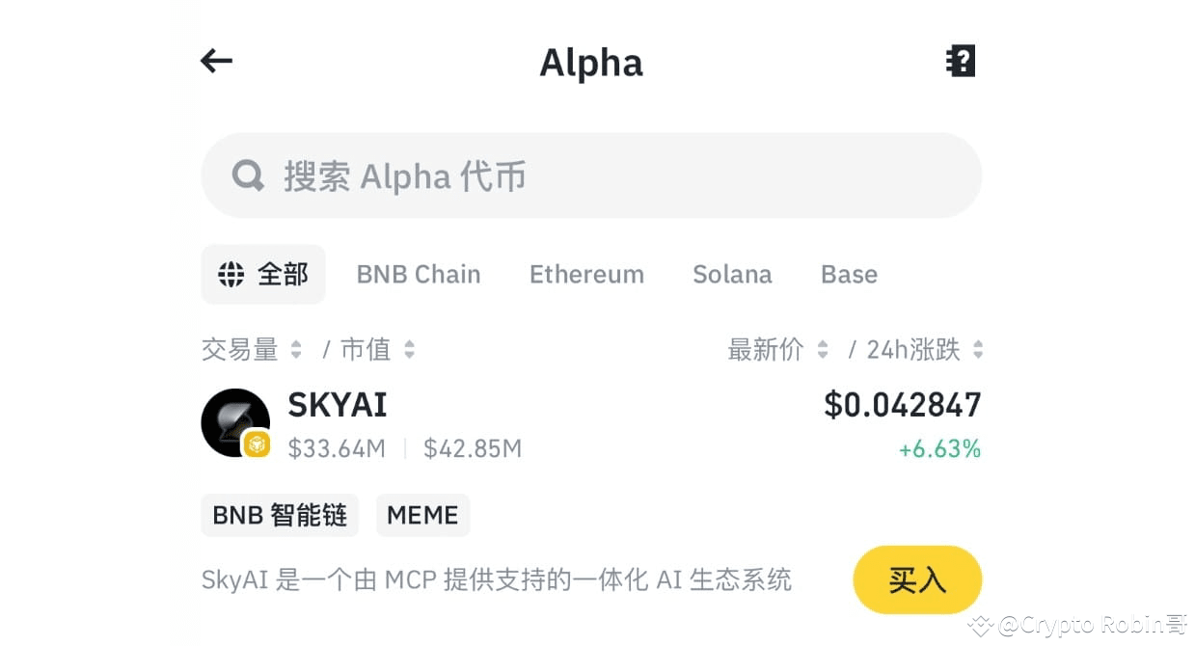
Task: Sort by 24h涨跌 using its arrows
Action: (978, 349)
